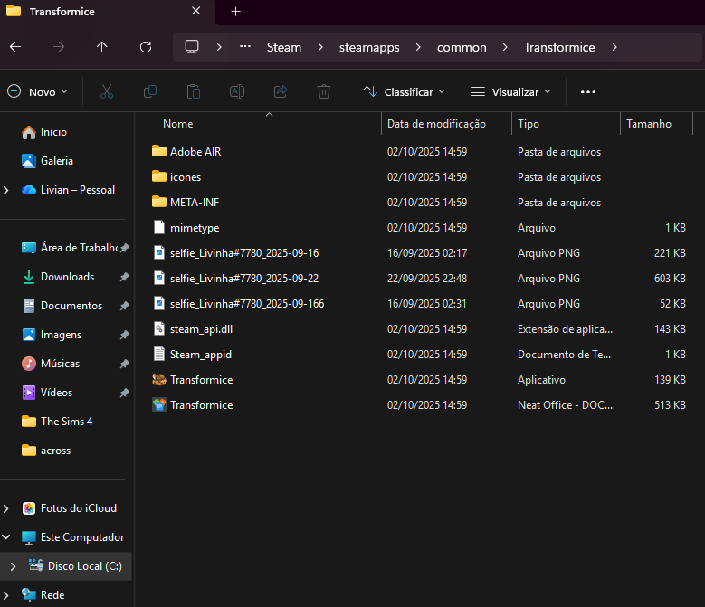Image resolution: width=705 pixels, height=607 pixels.
Task: Expand chevron after steamapps in address bar
Action: tap(418, 47)
